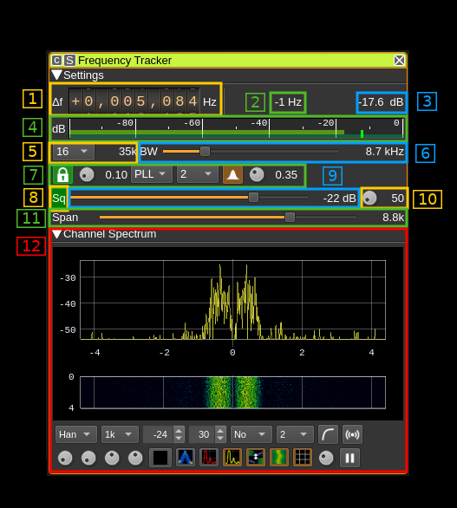Click the squelch gate dial beside 50

point(369,199)
